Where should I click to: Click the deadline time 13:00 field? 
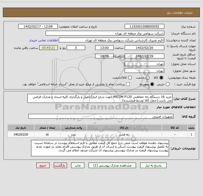point(104,48)
